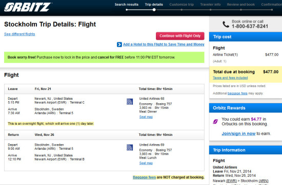
Task: Click Join/sign in now link
Action: point(238,133)
